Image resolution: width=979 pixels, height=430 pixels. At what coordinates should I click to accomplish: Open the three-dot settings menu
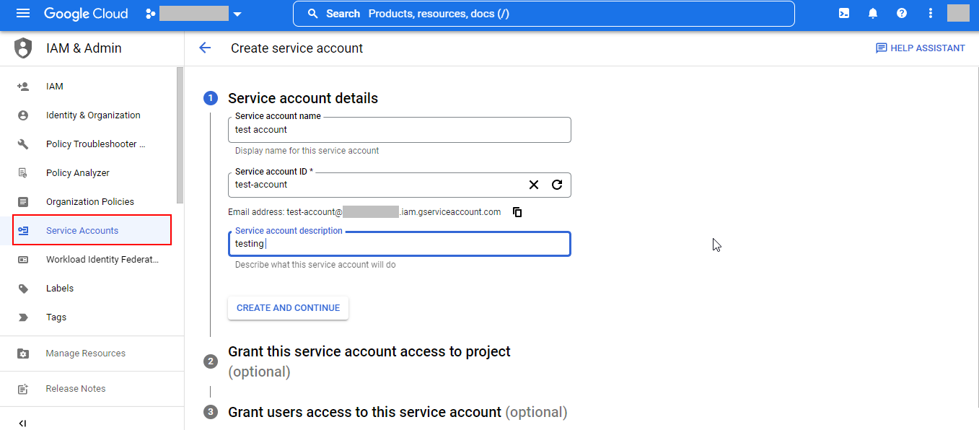pos(931,14)
